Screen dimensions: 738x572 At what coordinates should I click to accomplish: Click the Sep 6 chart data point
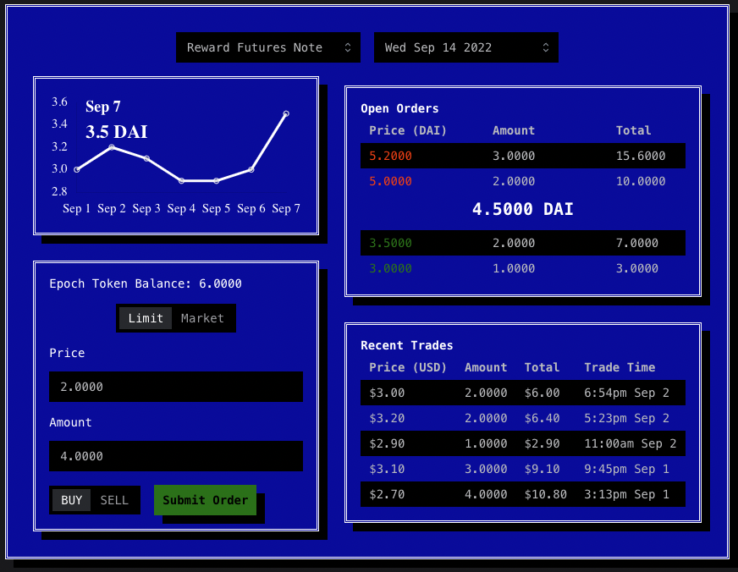click(x=251, y=169)
